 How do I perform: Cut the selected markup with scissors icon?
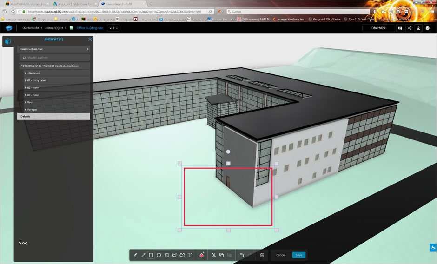pos(214,255)
